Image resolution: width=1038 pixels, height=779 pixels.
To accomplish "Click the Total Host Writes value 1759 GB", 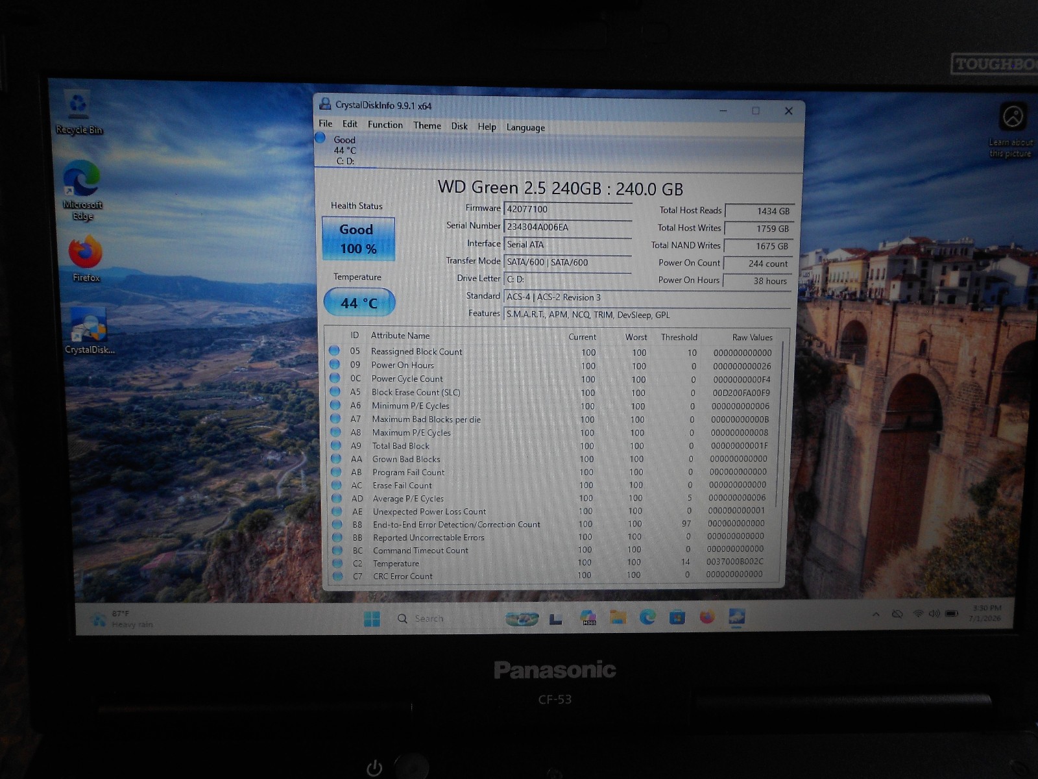I will pos(758,229).
